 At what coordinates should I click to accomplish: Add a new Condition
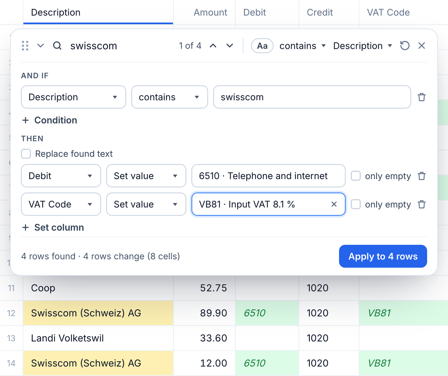point(50,120)
